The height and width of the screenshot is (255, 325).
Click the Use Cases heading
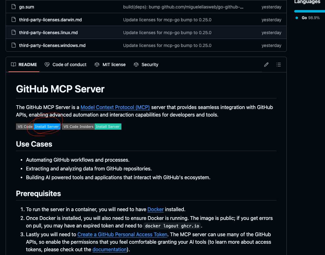34,144
